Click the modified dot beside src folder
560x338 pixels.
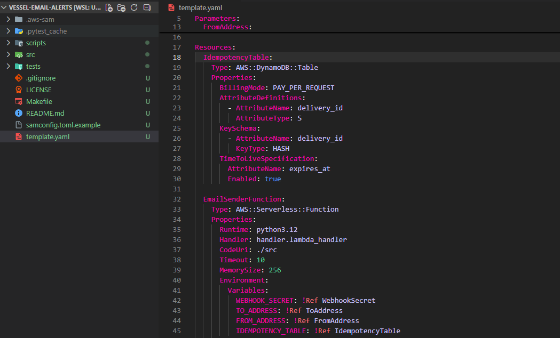(x=147, y=54)
